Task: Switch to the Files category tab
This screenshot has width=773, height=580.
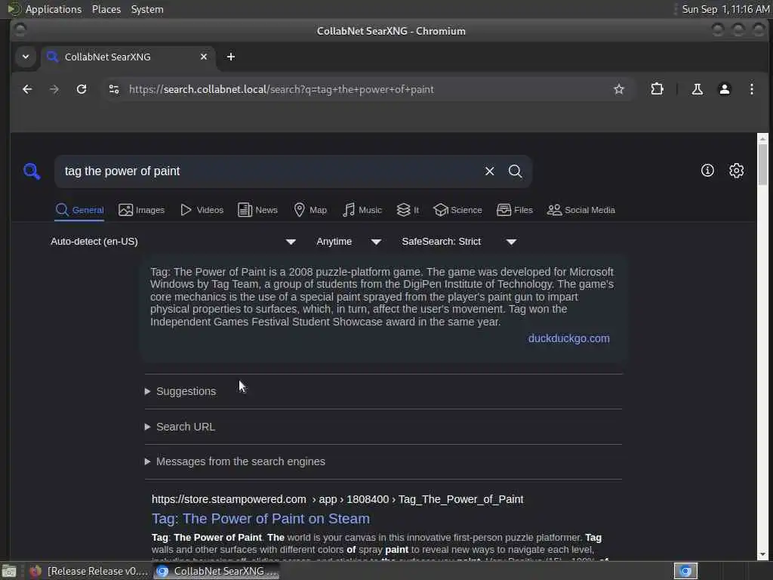Action: click(x=515, y=210)
